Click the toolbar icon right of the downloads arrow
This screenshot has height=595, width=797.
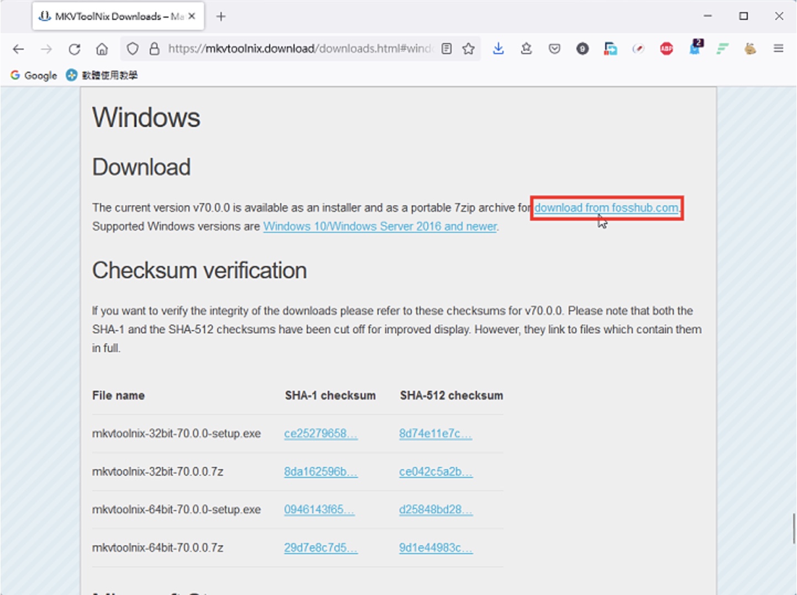pos(526,49)
